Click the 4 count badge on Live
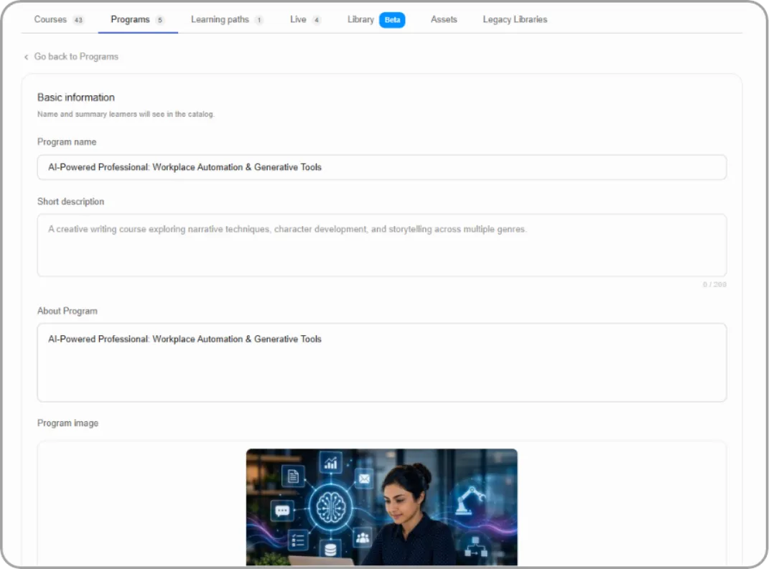This screenshot has width=769, height=569. point(317,20)
